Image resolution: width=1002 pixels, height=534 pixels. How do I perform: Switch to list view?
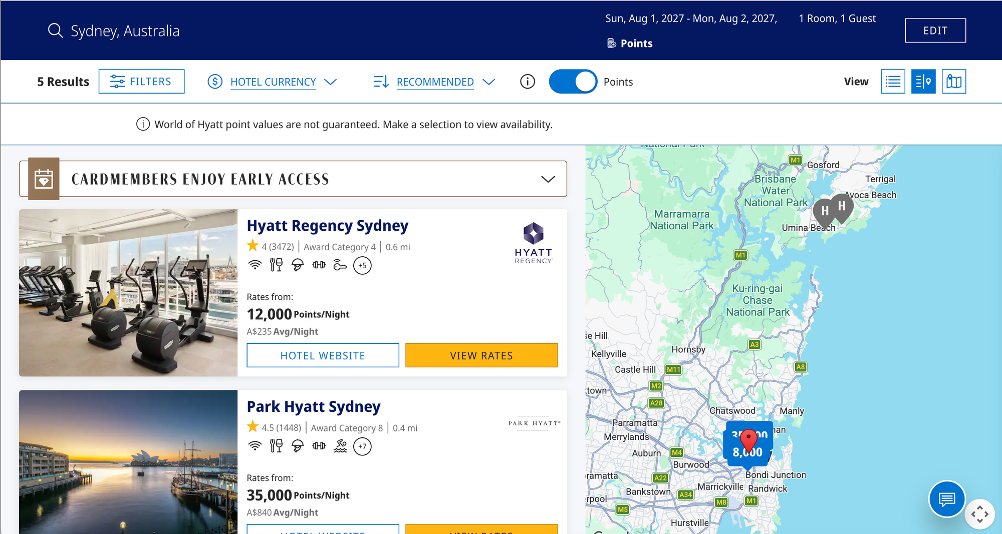point(893,82)
